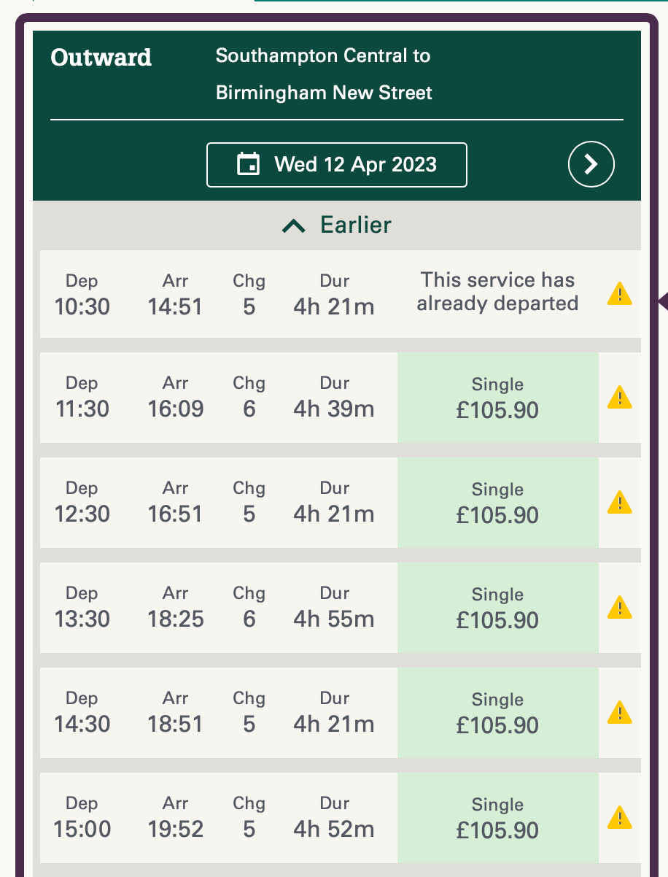Click the 10:30 already departed service row

click(219, 294)
